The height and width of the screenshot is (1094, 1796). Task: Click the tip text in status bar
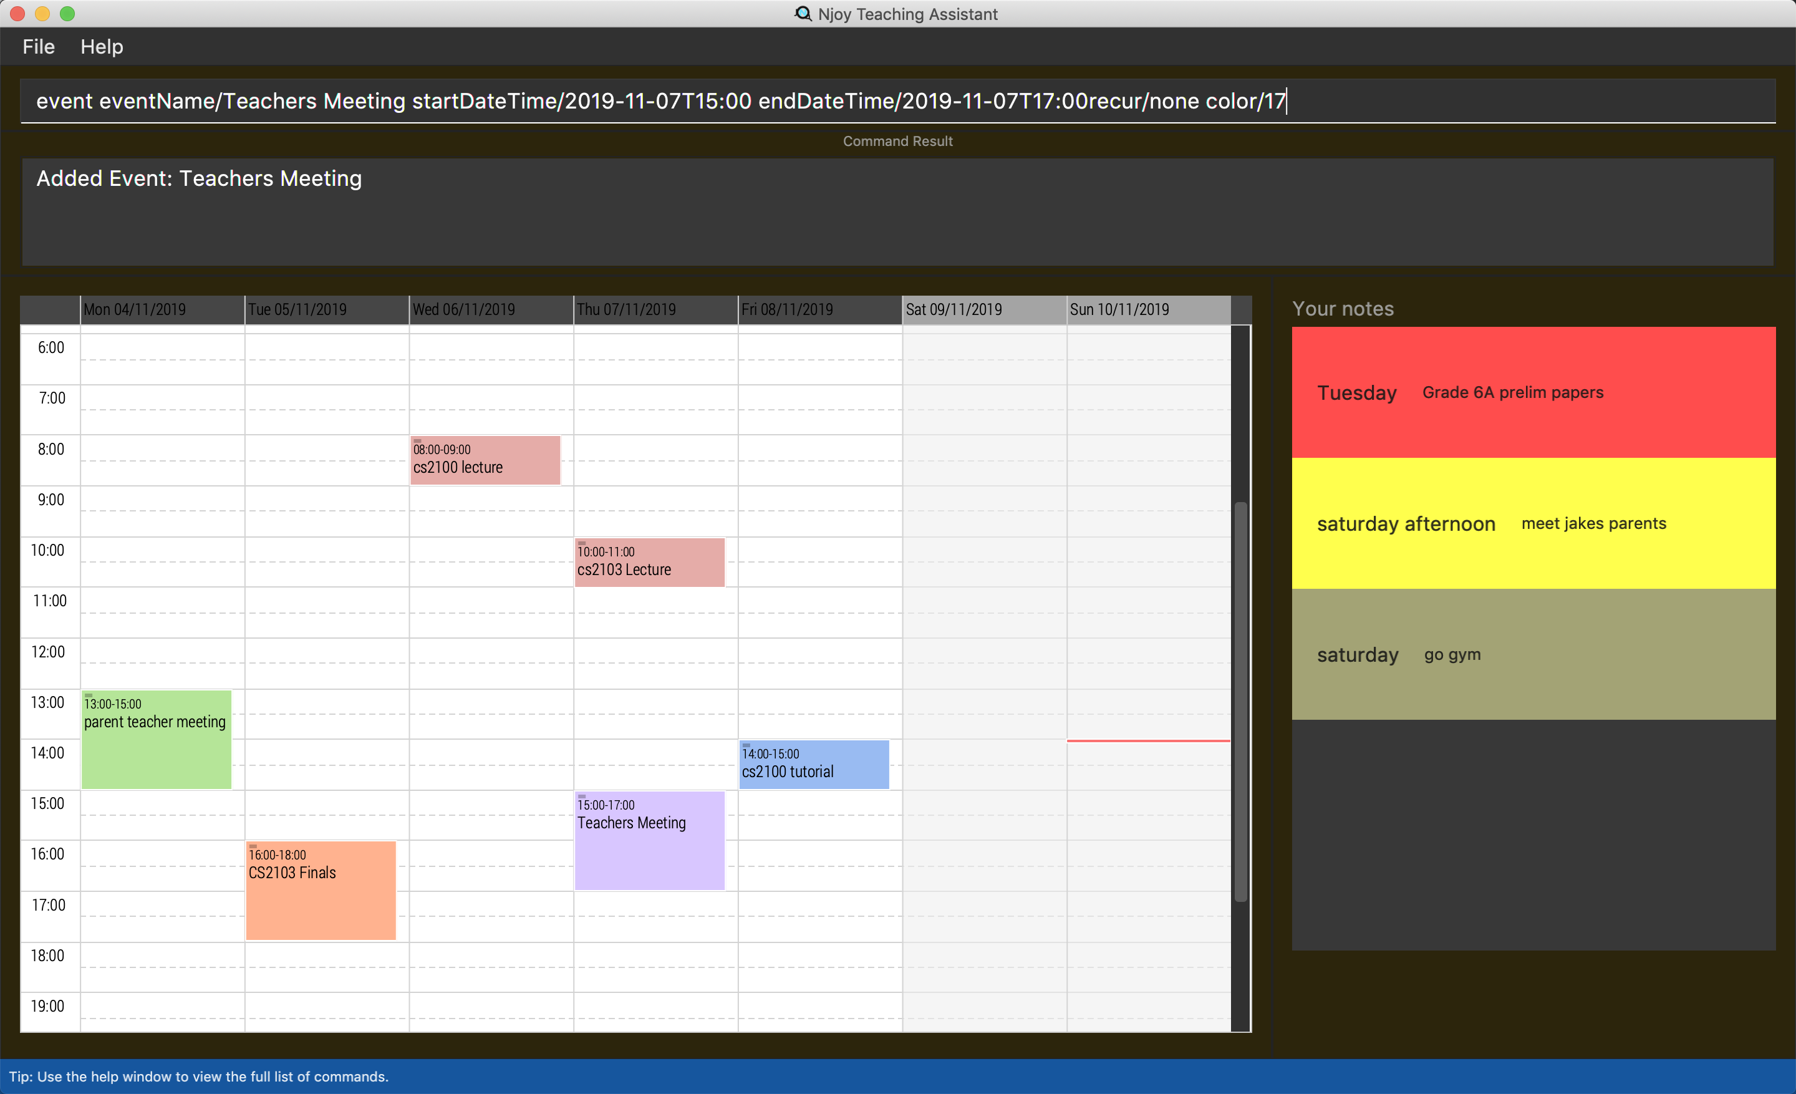click(x=198, y=1077)
